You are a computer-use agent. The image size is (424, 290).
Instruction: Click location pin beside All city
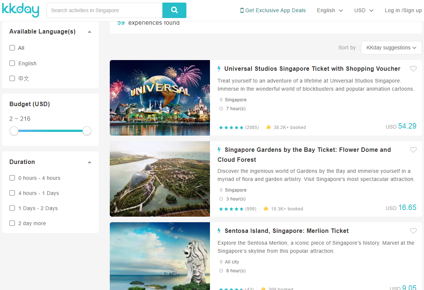click(x=221, y=262)
